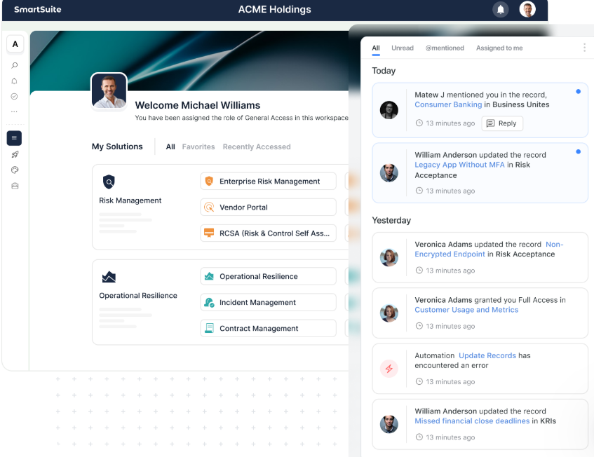
Task: Click Michael Williams profile photo
Action: pyautogui.click(x=109, y=91)
